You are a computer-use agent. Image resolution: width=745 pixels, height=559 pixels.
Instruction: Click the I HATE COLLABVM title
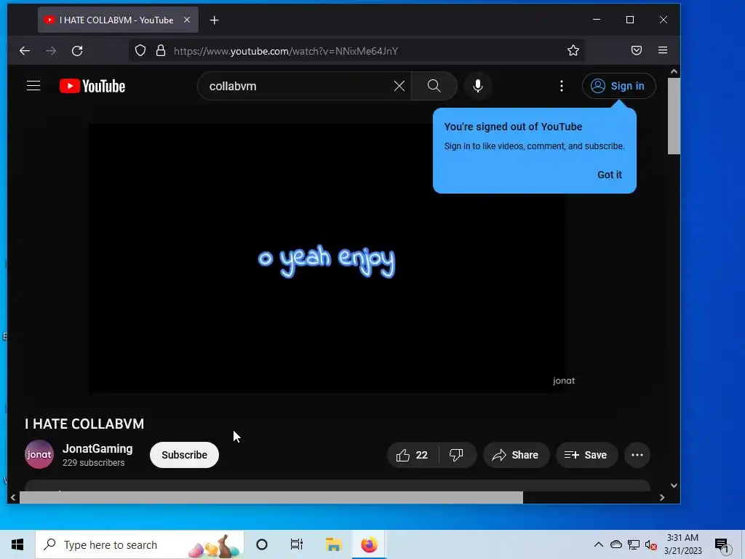84,424
